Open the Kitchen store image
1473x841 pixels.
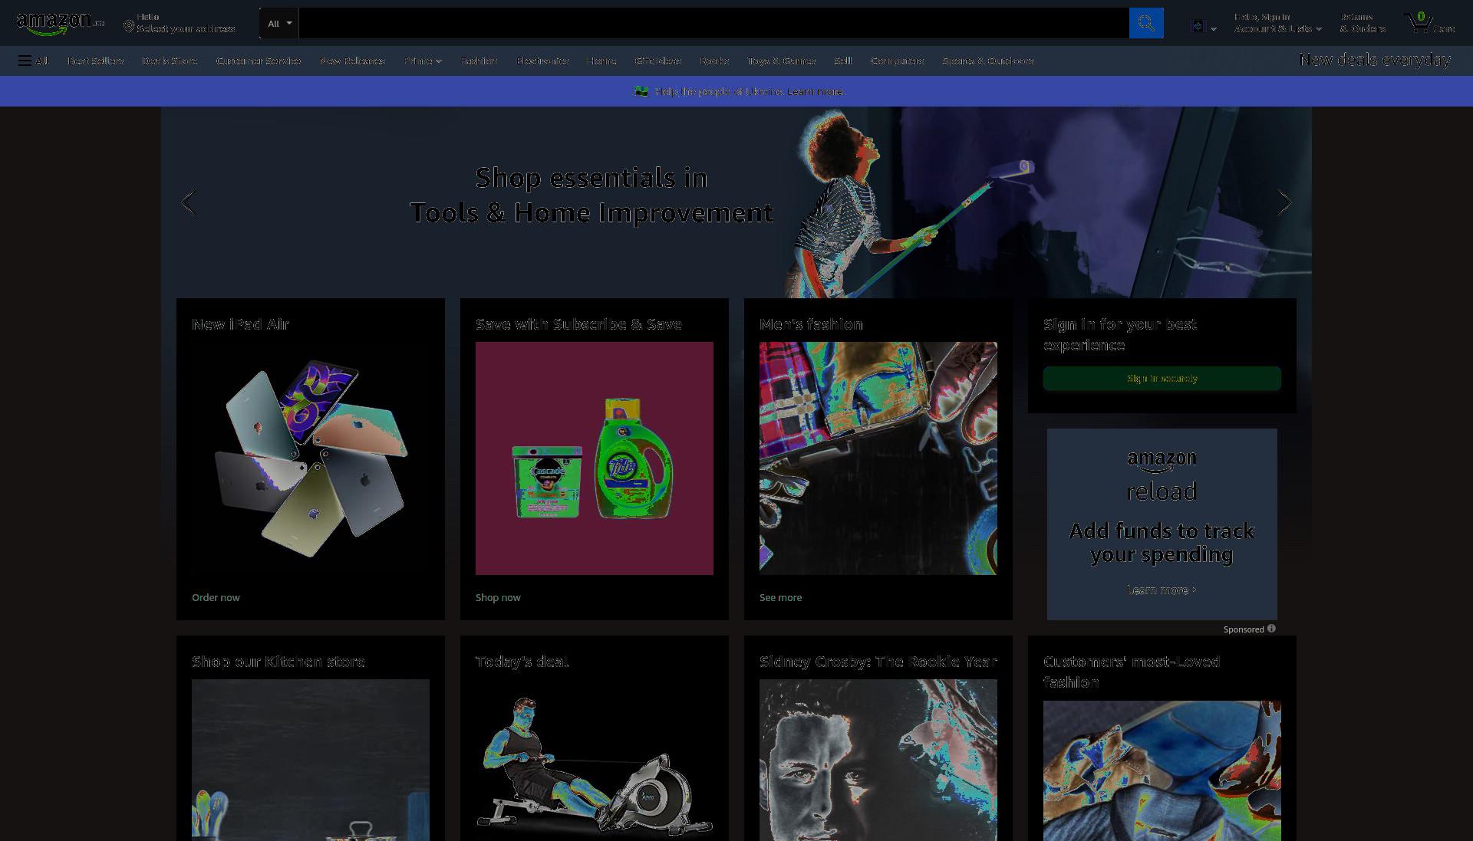click(x=311, y=761)
